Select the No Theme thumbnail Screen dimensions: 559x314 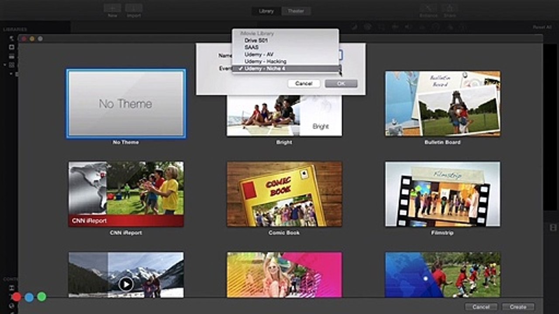coord(126,104)
